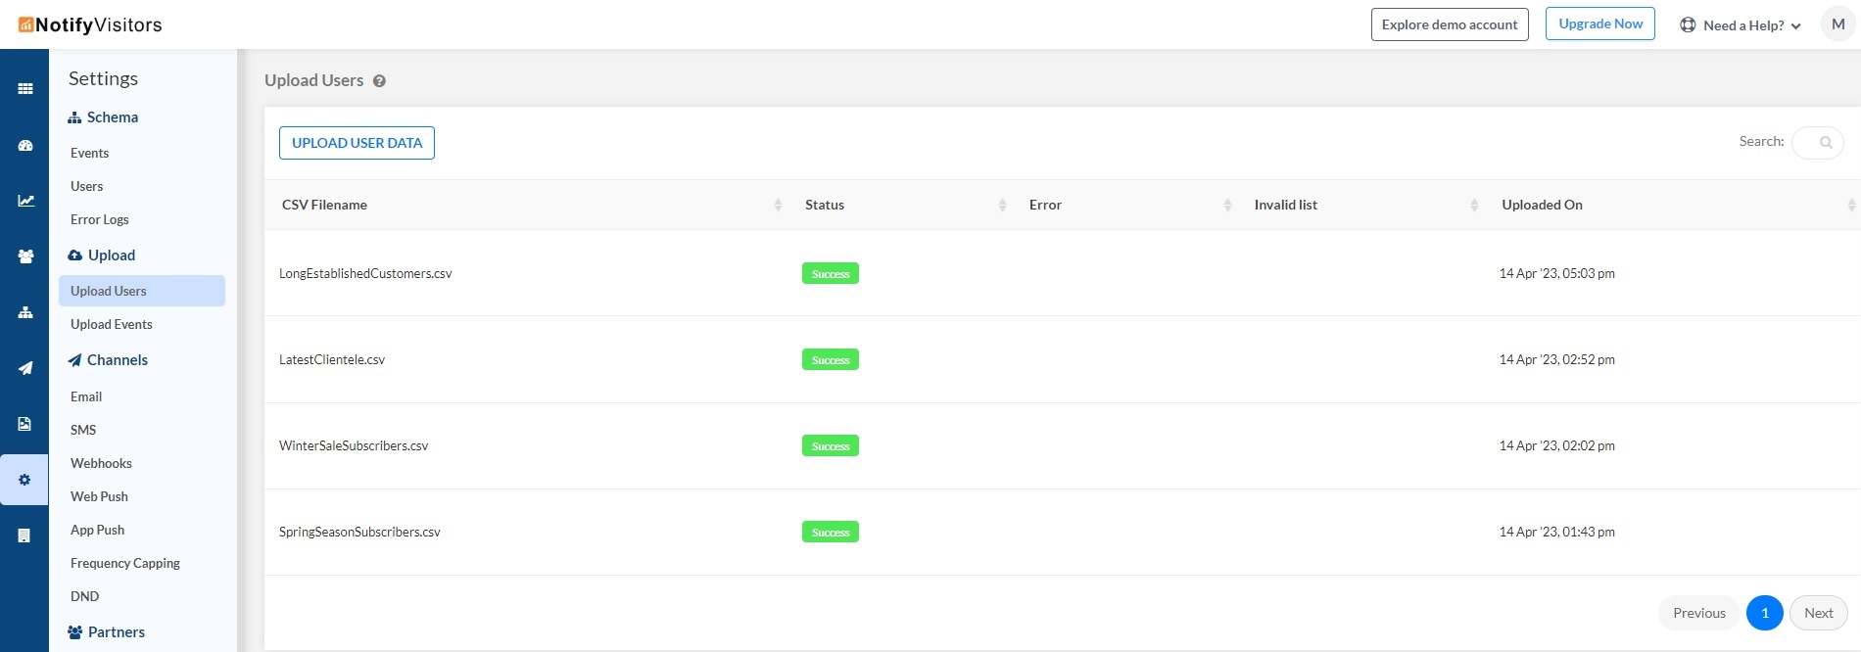Screen dimensions: 1861x652
Task: Select Upload Events menu item
Action: point(112,324)
